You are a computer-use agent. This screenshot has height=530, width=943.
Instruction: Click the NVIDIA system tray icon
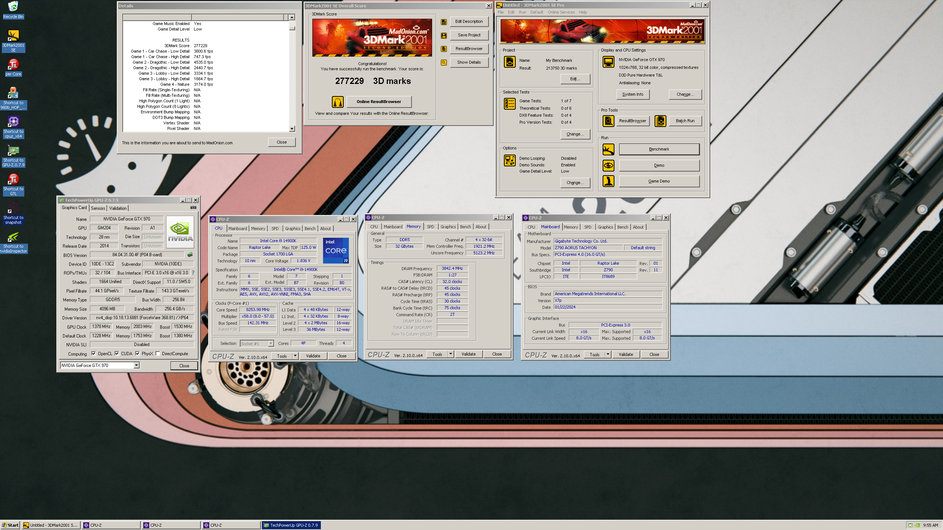917,525
